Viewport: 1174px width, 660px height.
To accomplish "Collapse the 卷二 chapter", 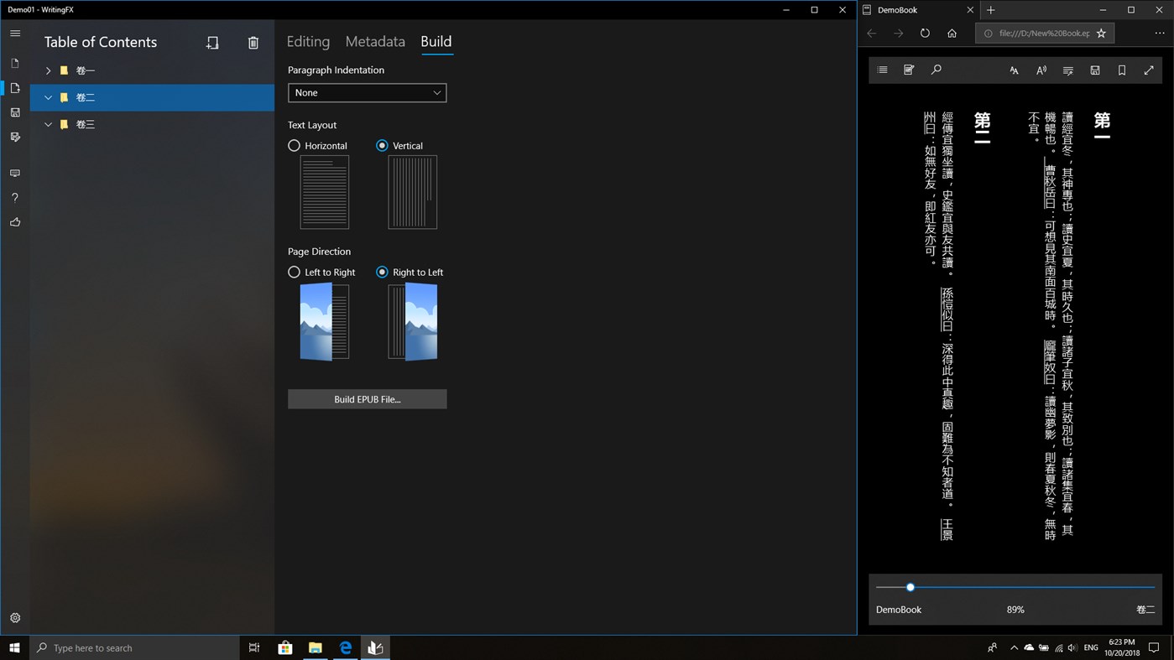I will tap(48, 97).
